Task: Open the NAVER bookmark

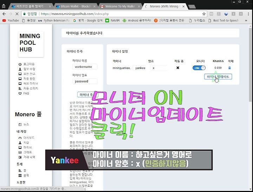Action: click(x=113, y=20)
